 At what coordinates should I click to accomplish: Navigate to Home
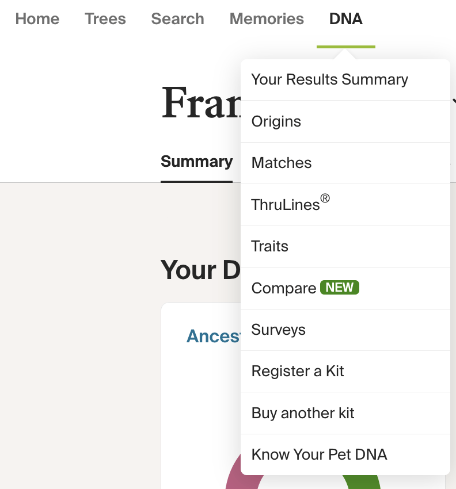(37, 19)
